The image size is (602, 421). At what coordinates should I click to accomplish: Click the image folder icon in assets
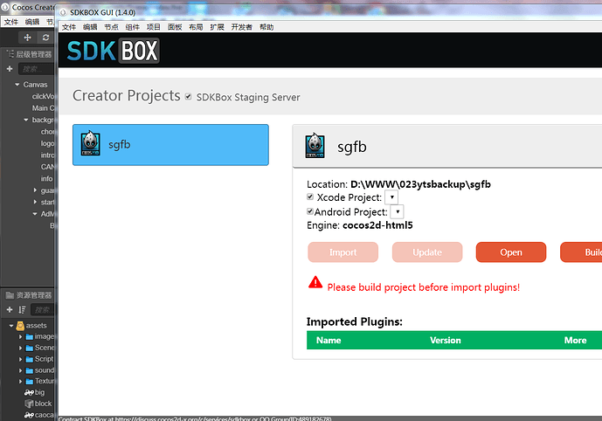point(29,337)
